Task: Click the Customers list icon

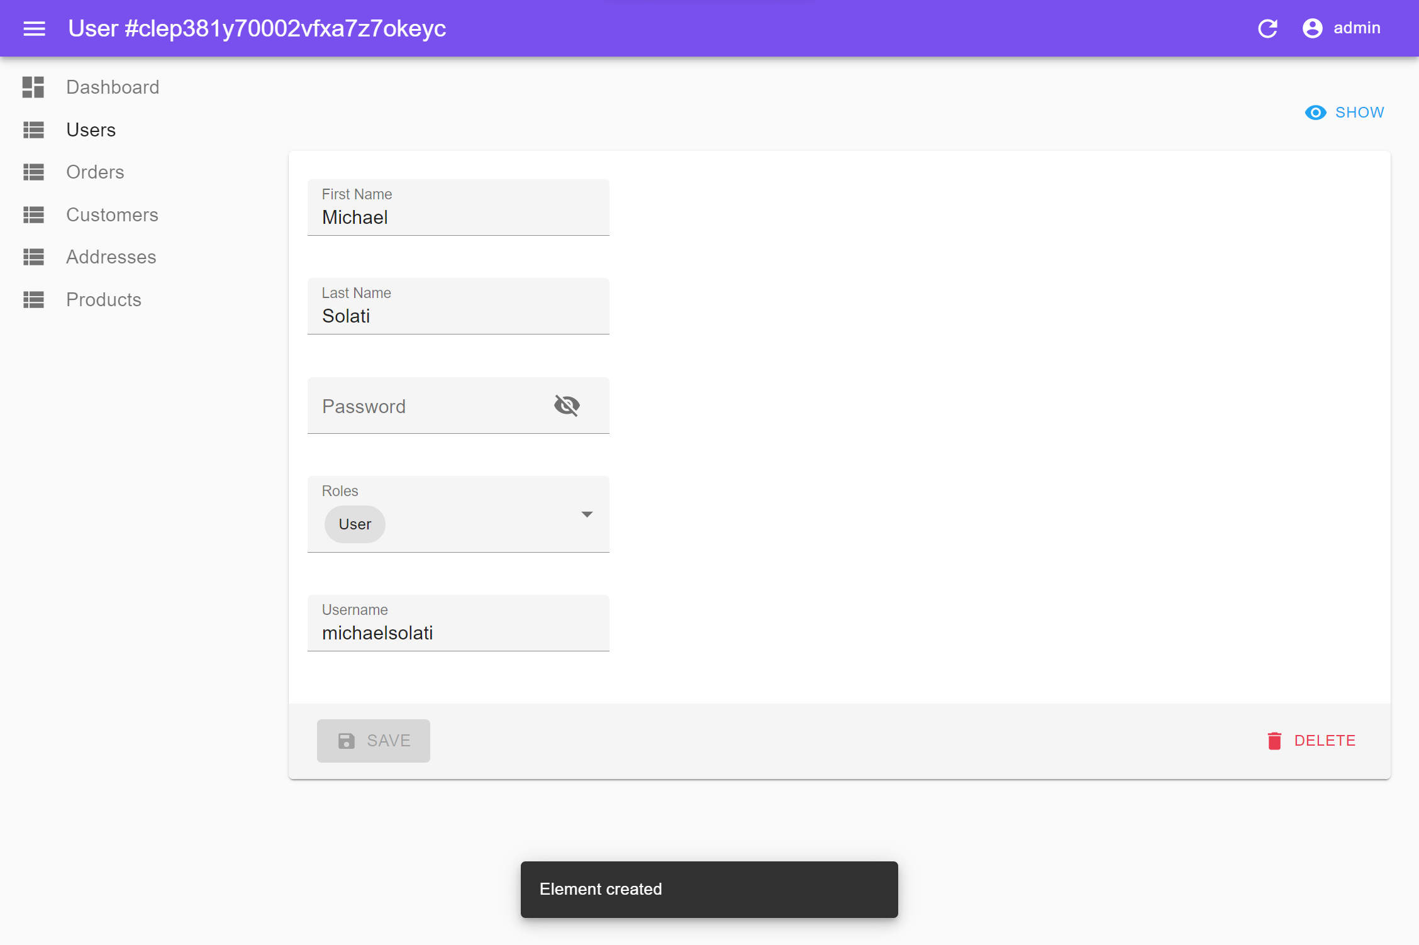Action: click(33, 215)
